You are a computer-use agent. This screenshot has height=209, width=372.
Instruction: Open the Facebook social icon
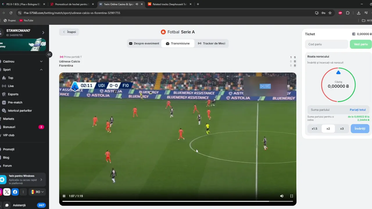tap(15, 192)
